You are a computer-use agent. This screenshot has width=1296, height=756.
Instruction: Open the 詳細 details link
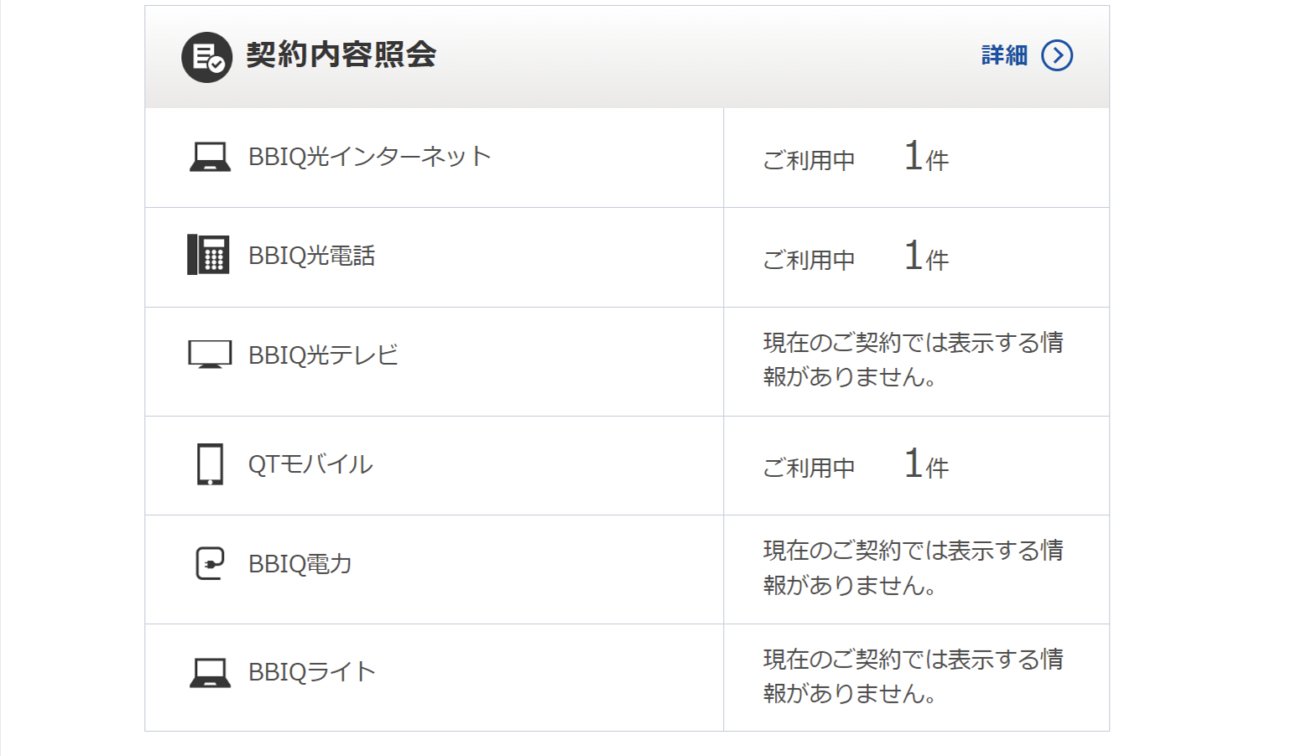click(x=1004, y=55)
